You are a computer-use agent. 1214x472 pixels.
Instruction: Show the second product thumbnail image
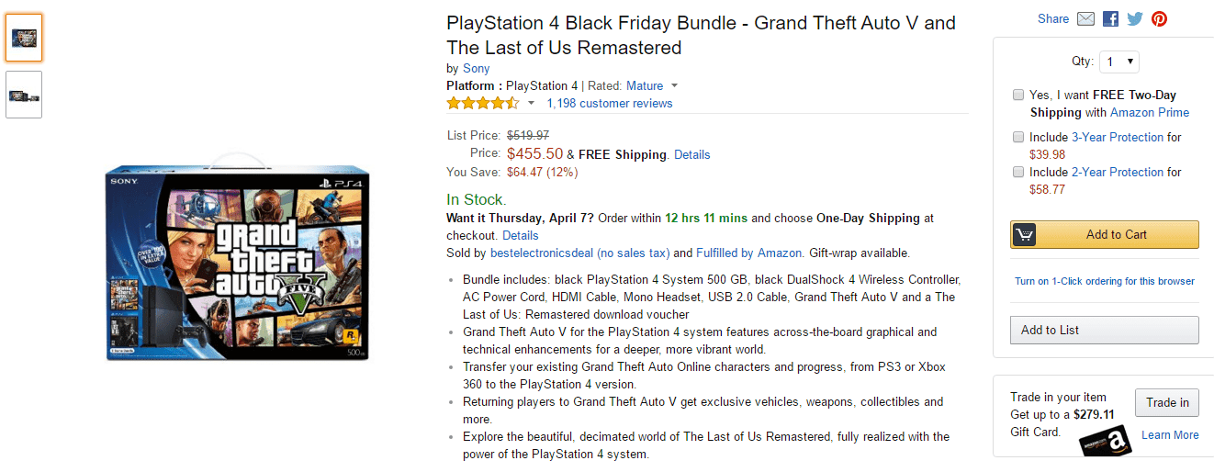[24, 95]
